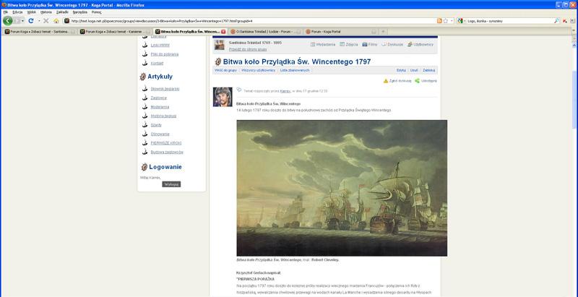Screen dimensions: 578x297
Task: Click 'Wszyscy użytkownicy' link
Action: tap(258, 70)
